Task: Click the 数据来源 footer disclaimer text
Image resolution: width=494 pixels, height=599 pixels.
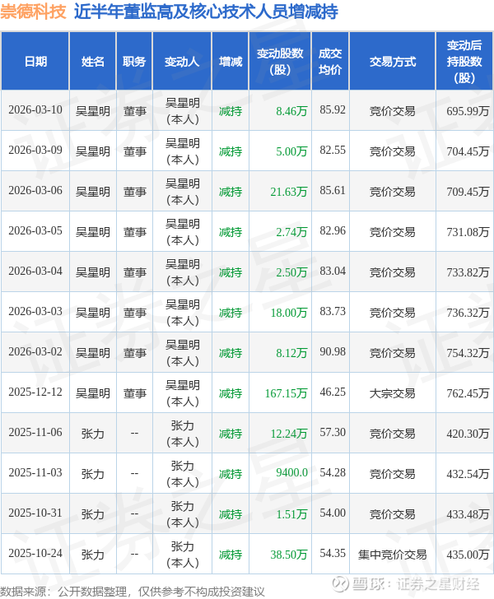Action: point(133,592)
